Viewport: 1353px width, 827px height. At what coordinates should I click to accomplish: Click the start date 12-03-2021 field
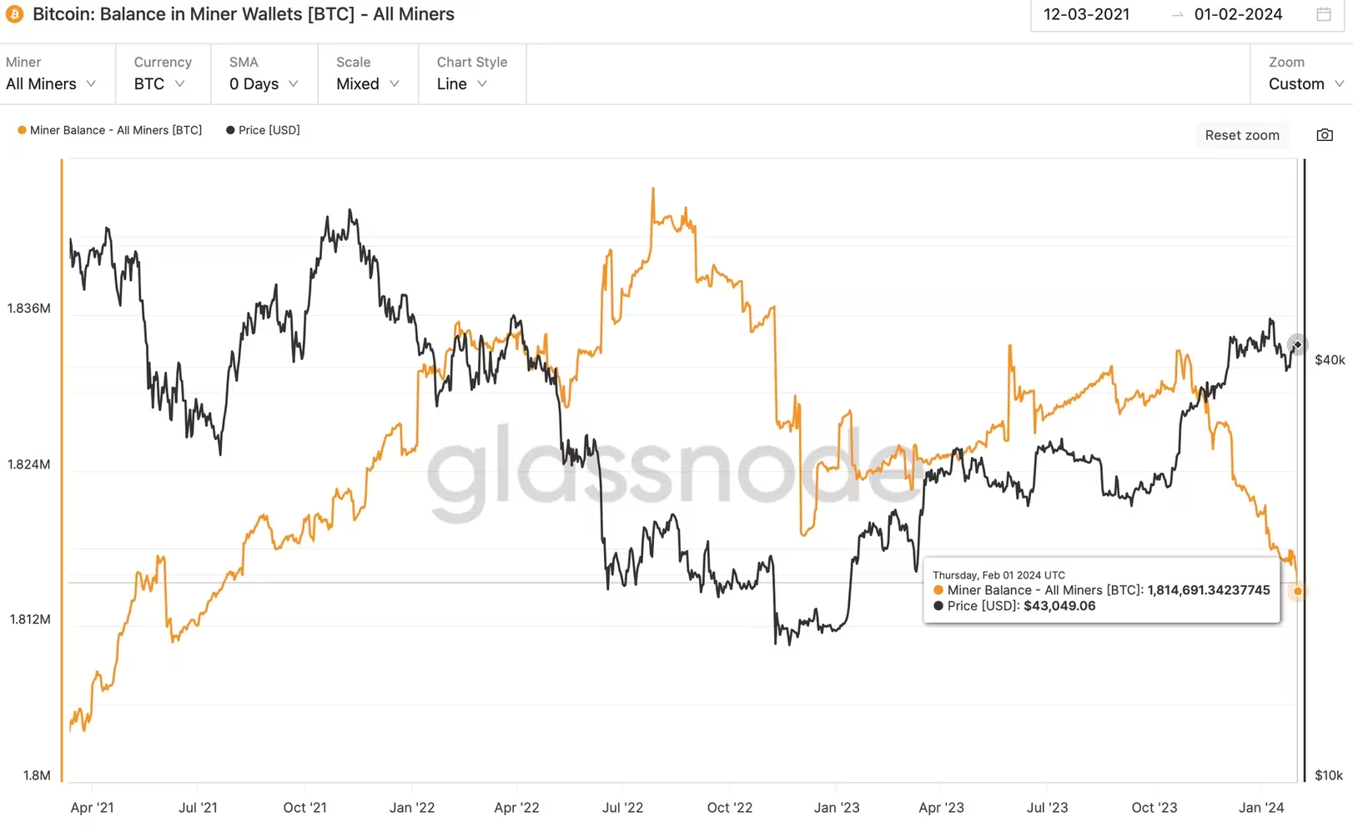coord(1087,14)
